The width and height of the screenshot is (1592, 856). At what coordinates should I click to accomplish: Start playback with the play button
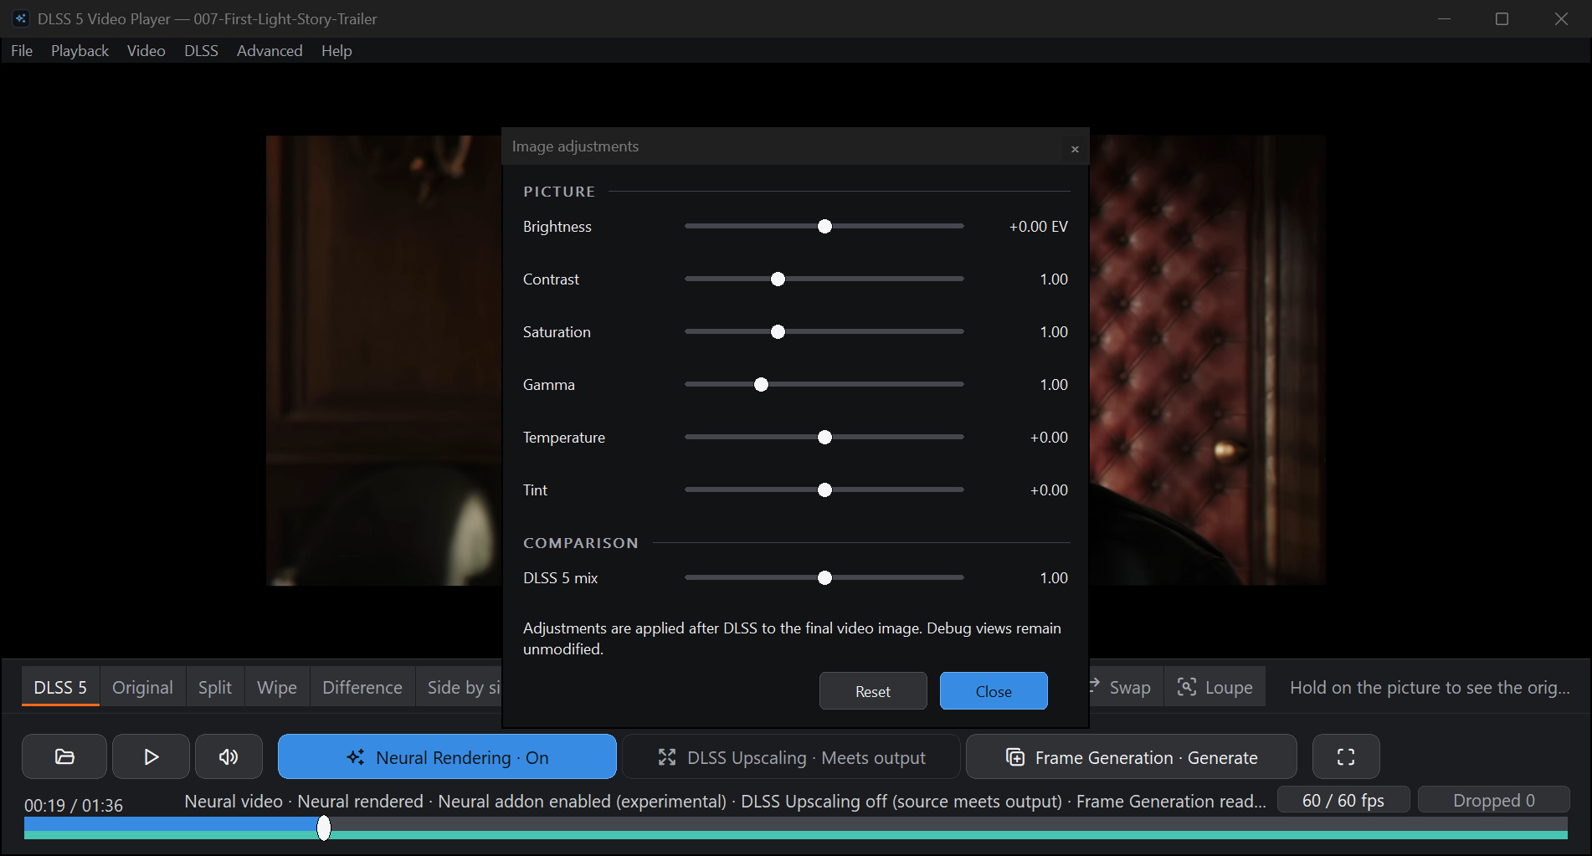pyautogui.click(x=151, y=756)
